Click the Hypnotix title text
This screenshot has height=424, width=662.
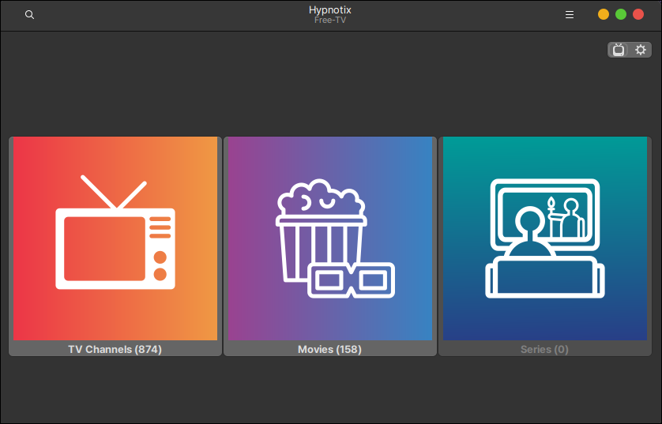pyautogui.click(x=330, y=9)
